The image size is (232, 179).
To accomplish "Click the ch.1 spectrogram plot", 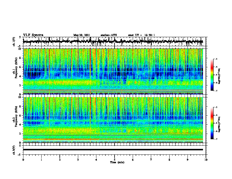I will pos(113,71).
